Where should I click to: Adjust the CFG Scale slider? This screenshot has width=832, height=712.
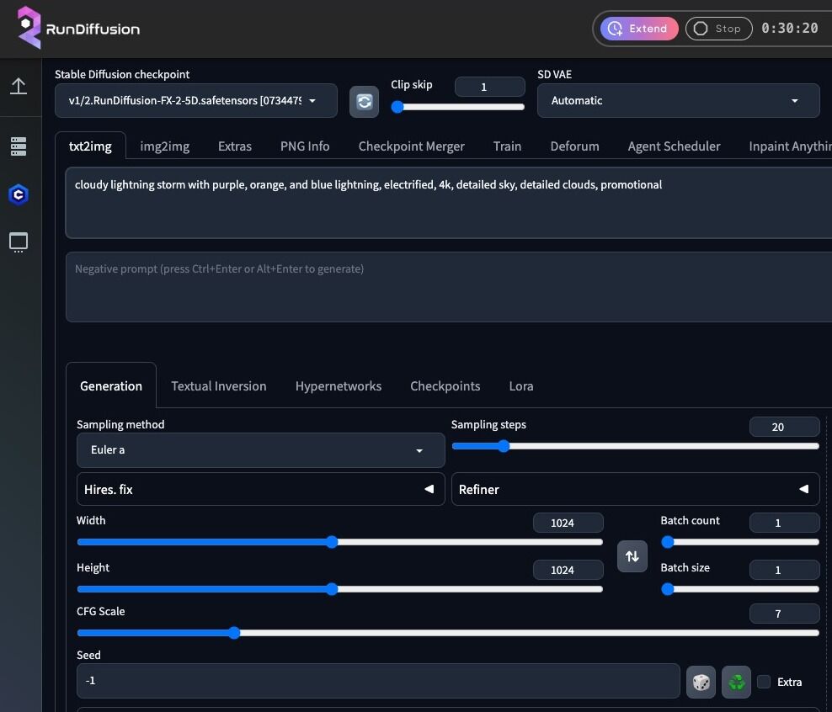coord(234,633)
